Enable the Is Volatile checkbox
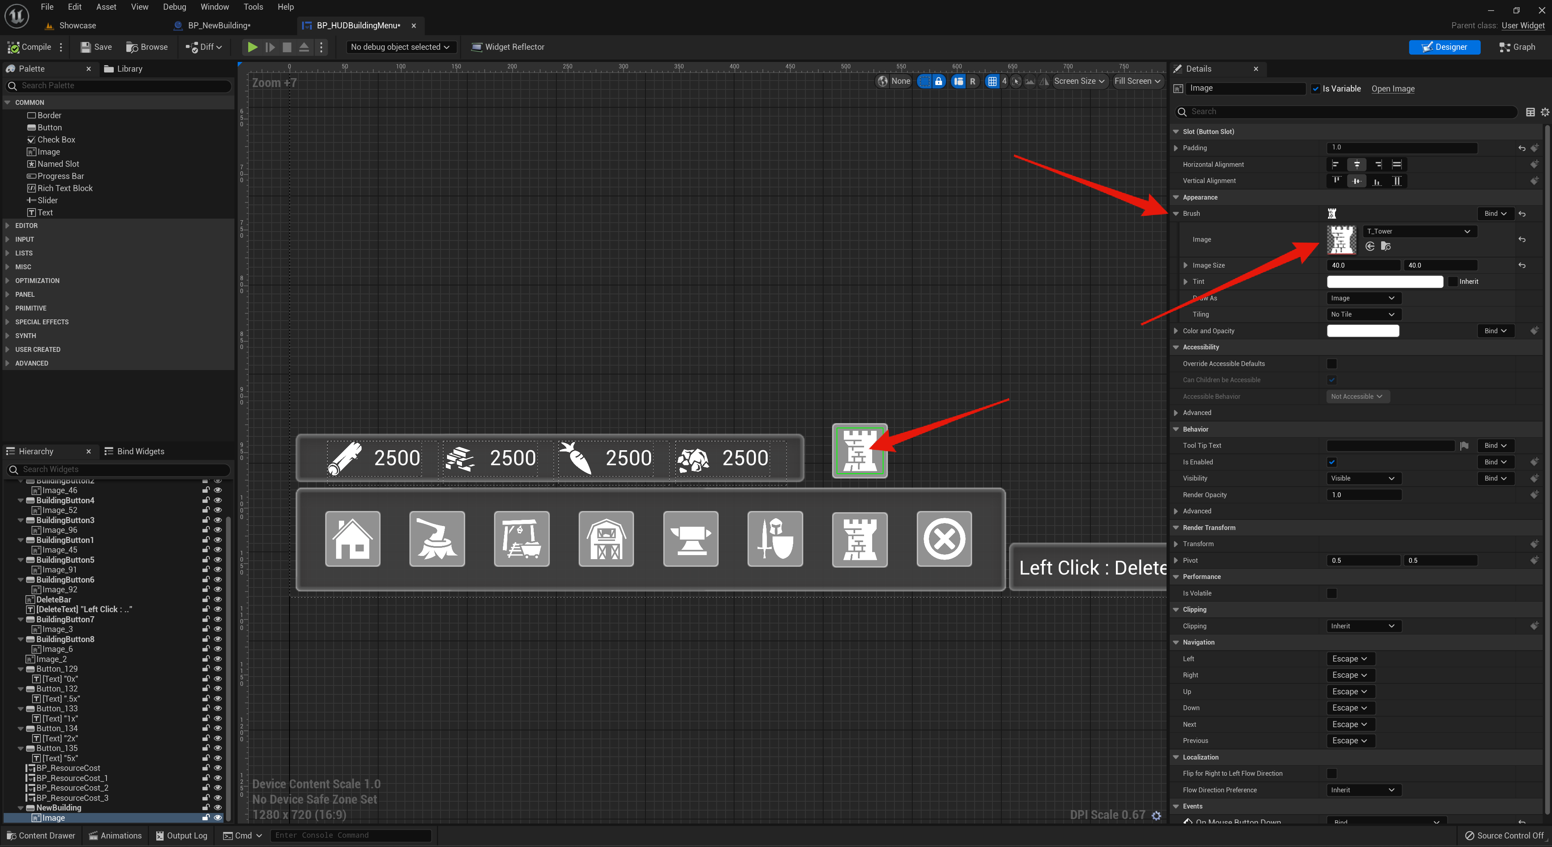1552x847 pixels. [1332, 593]
